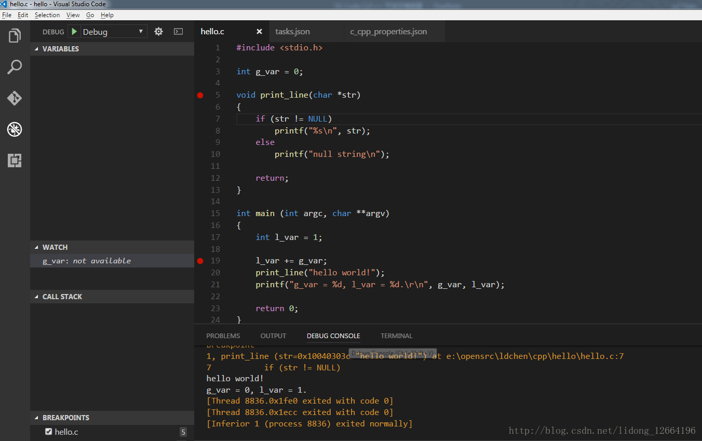The width and height of the screenshot is (702, 441).
Task: Open the Debug view icon
Action: [x=15, y=129]
